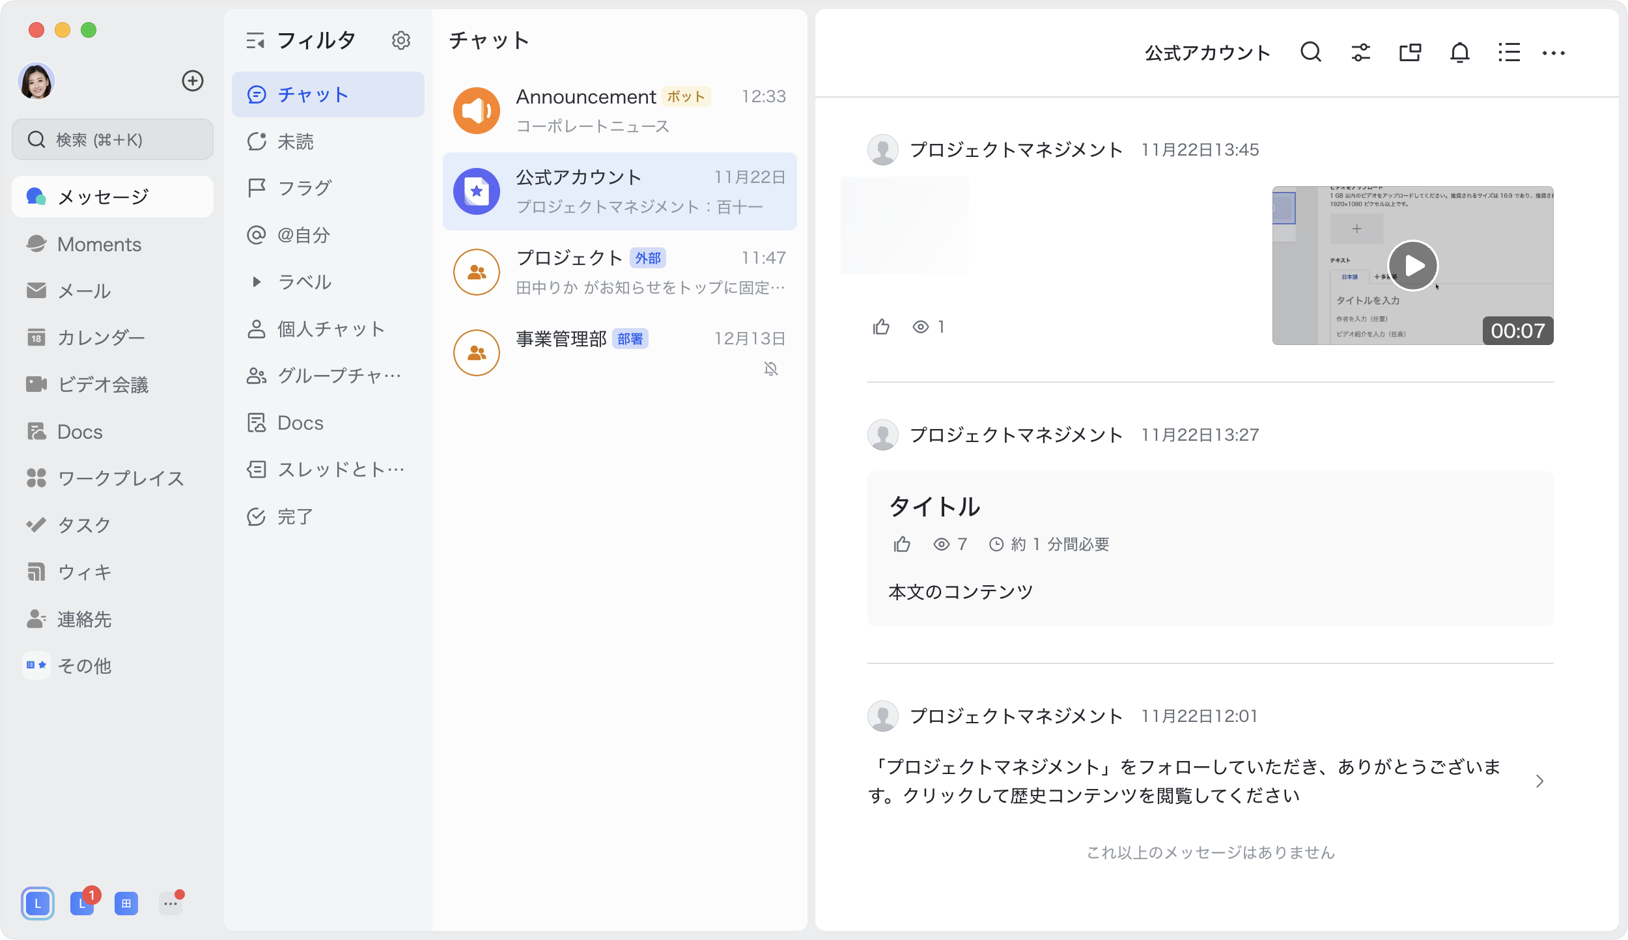Open the chat in a separate window icon

[1410, 52]
